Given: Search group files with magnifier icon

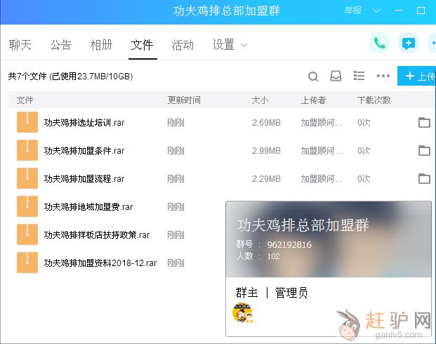Looking at the screenshot, I should (313, 76).
